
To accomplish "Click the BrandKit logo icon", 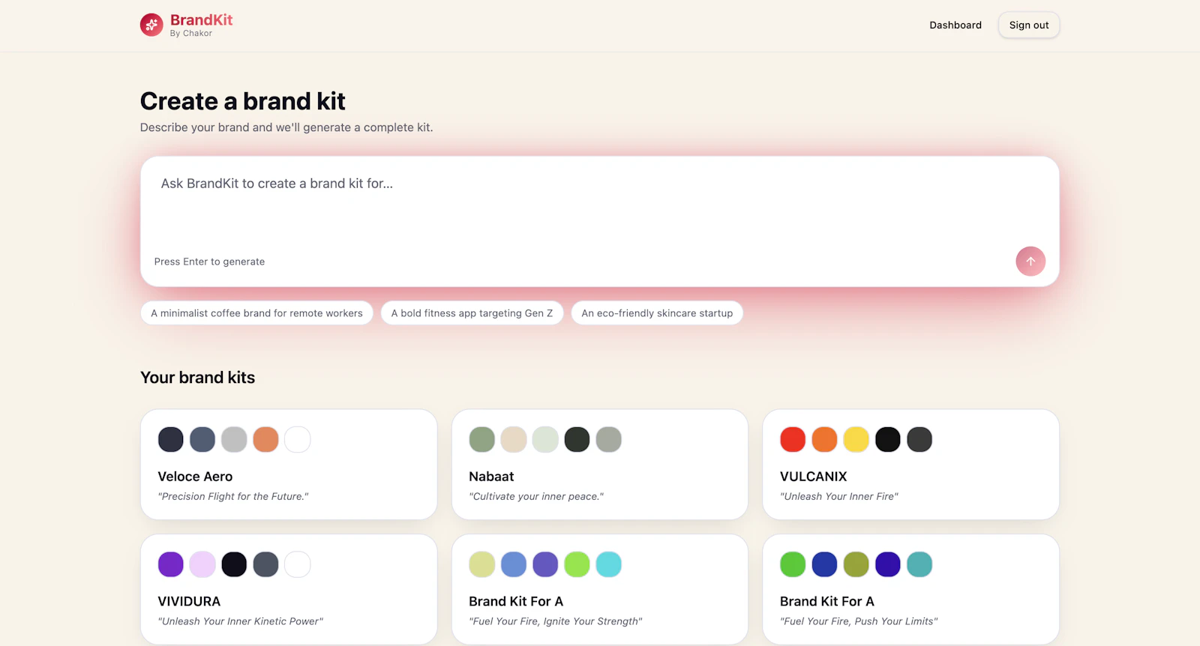I will (151, 25).
